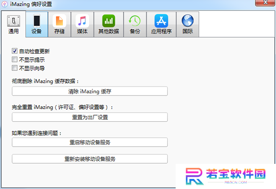The image size is (276, 189).
Task: Open the 备份 backup tab
Action: pyautogui.click(x=135, y=24)
